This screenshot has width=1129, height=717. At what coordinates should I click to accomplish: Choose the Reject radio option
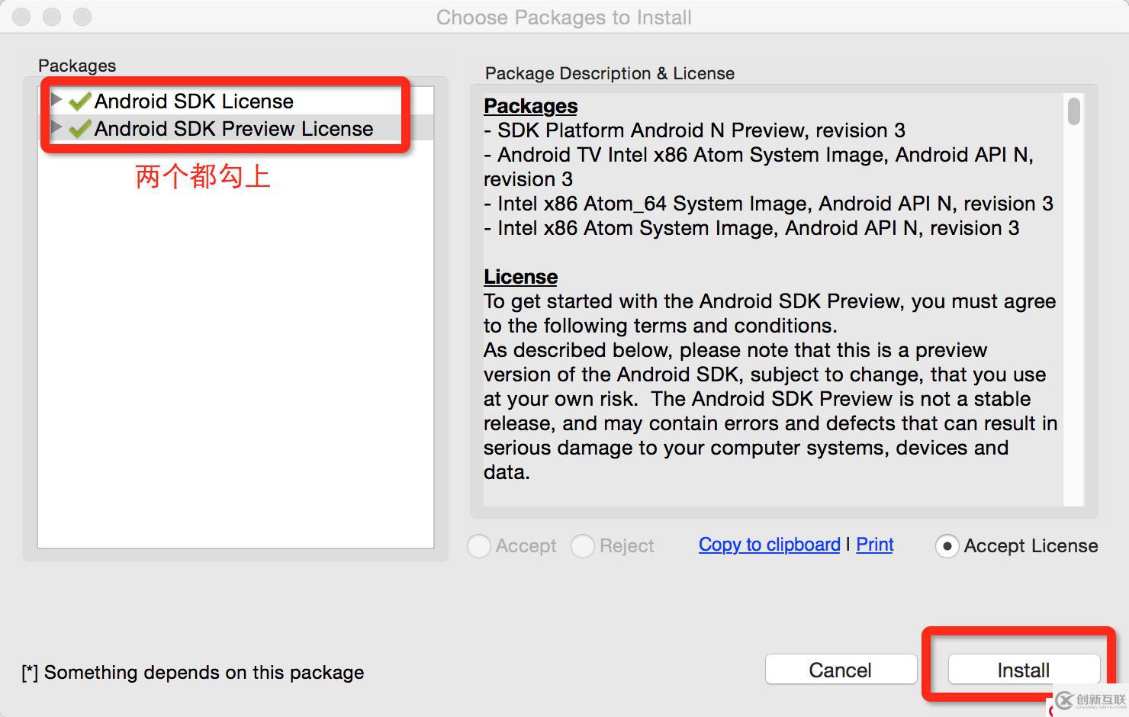[583, 546]
